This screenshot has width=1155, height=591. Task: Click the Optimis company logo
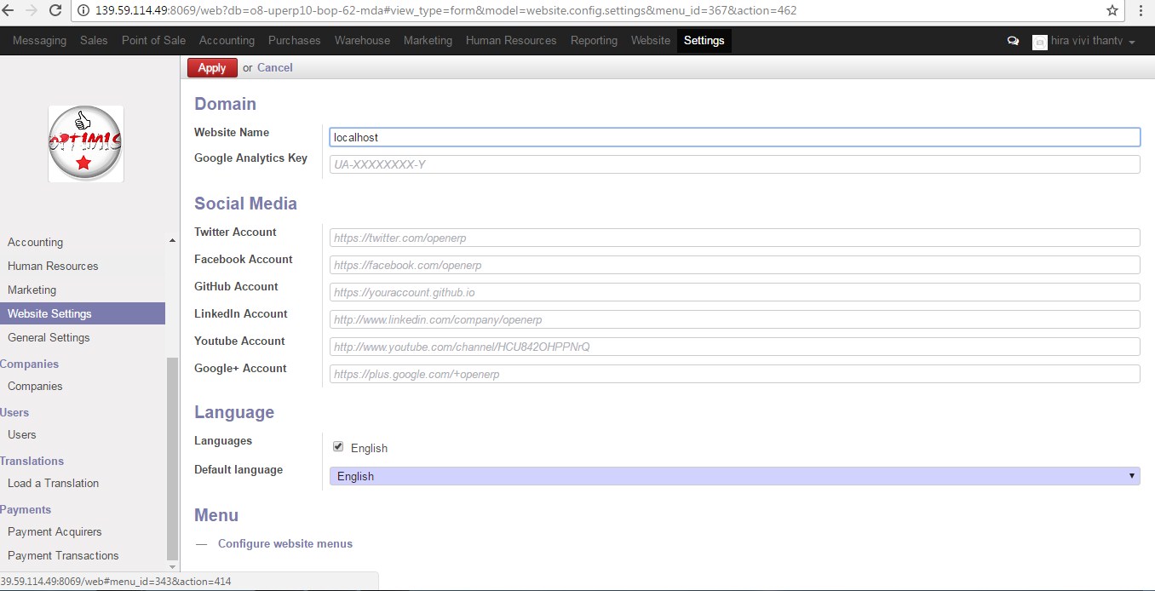tap(85, 143)
